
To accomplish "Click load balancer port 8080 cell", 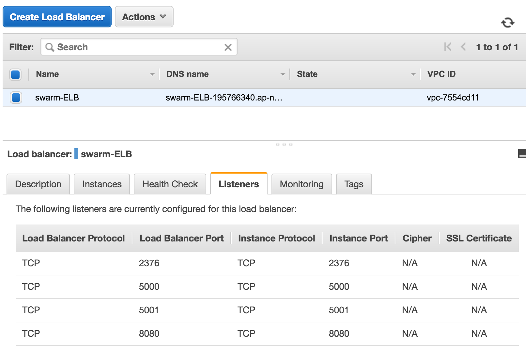I will coord(149,333).
